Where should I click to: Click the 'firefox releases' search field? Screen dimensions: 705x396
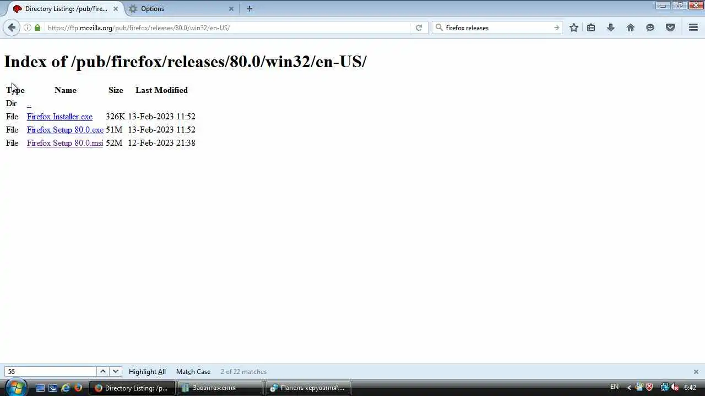click(x=497, y=28)
